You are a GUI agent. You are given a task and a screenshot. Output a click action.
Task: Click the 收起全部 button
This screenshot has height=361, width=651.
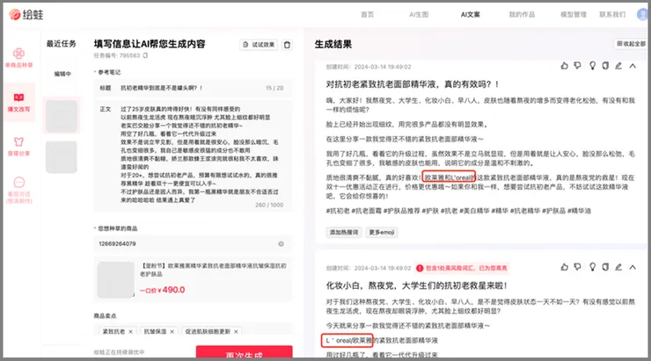point(631,44)
